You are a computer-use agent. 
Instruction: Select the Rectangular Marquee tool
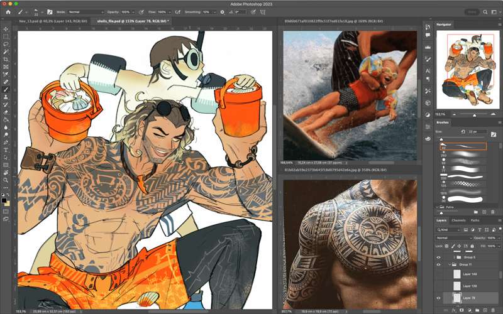pyautogui.click(x=6, y=36)
